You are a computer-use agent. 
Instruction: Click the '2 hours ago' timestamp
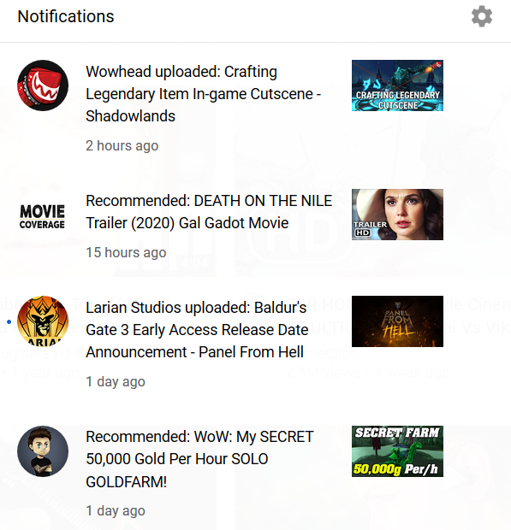pos(122,145)
